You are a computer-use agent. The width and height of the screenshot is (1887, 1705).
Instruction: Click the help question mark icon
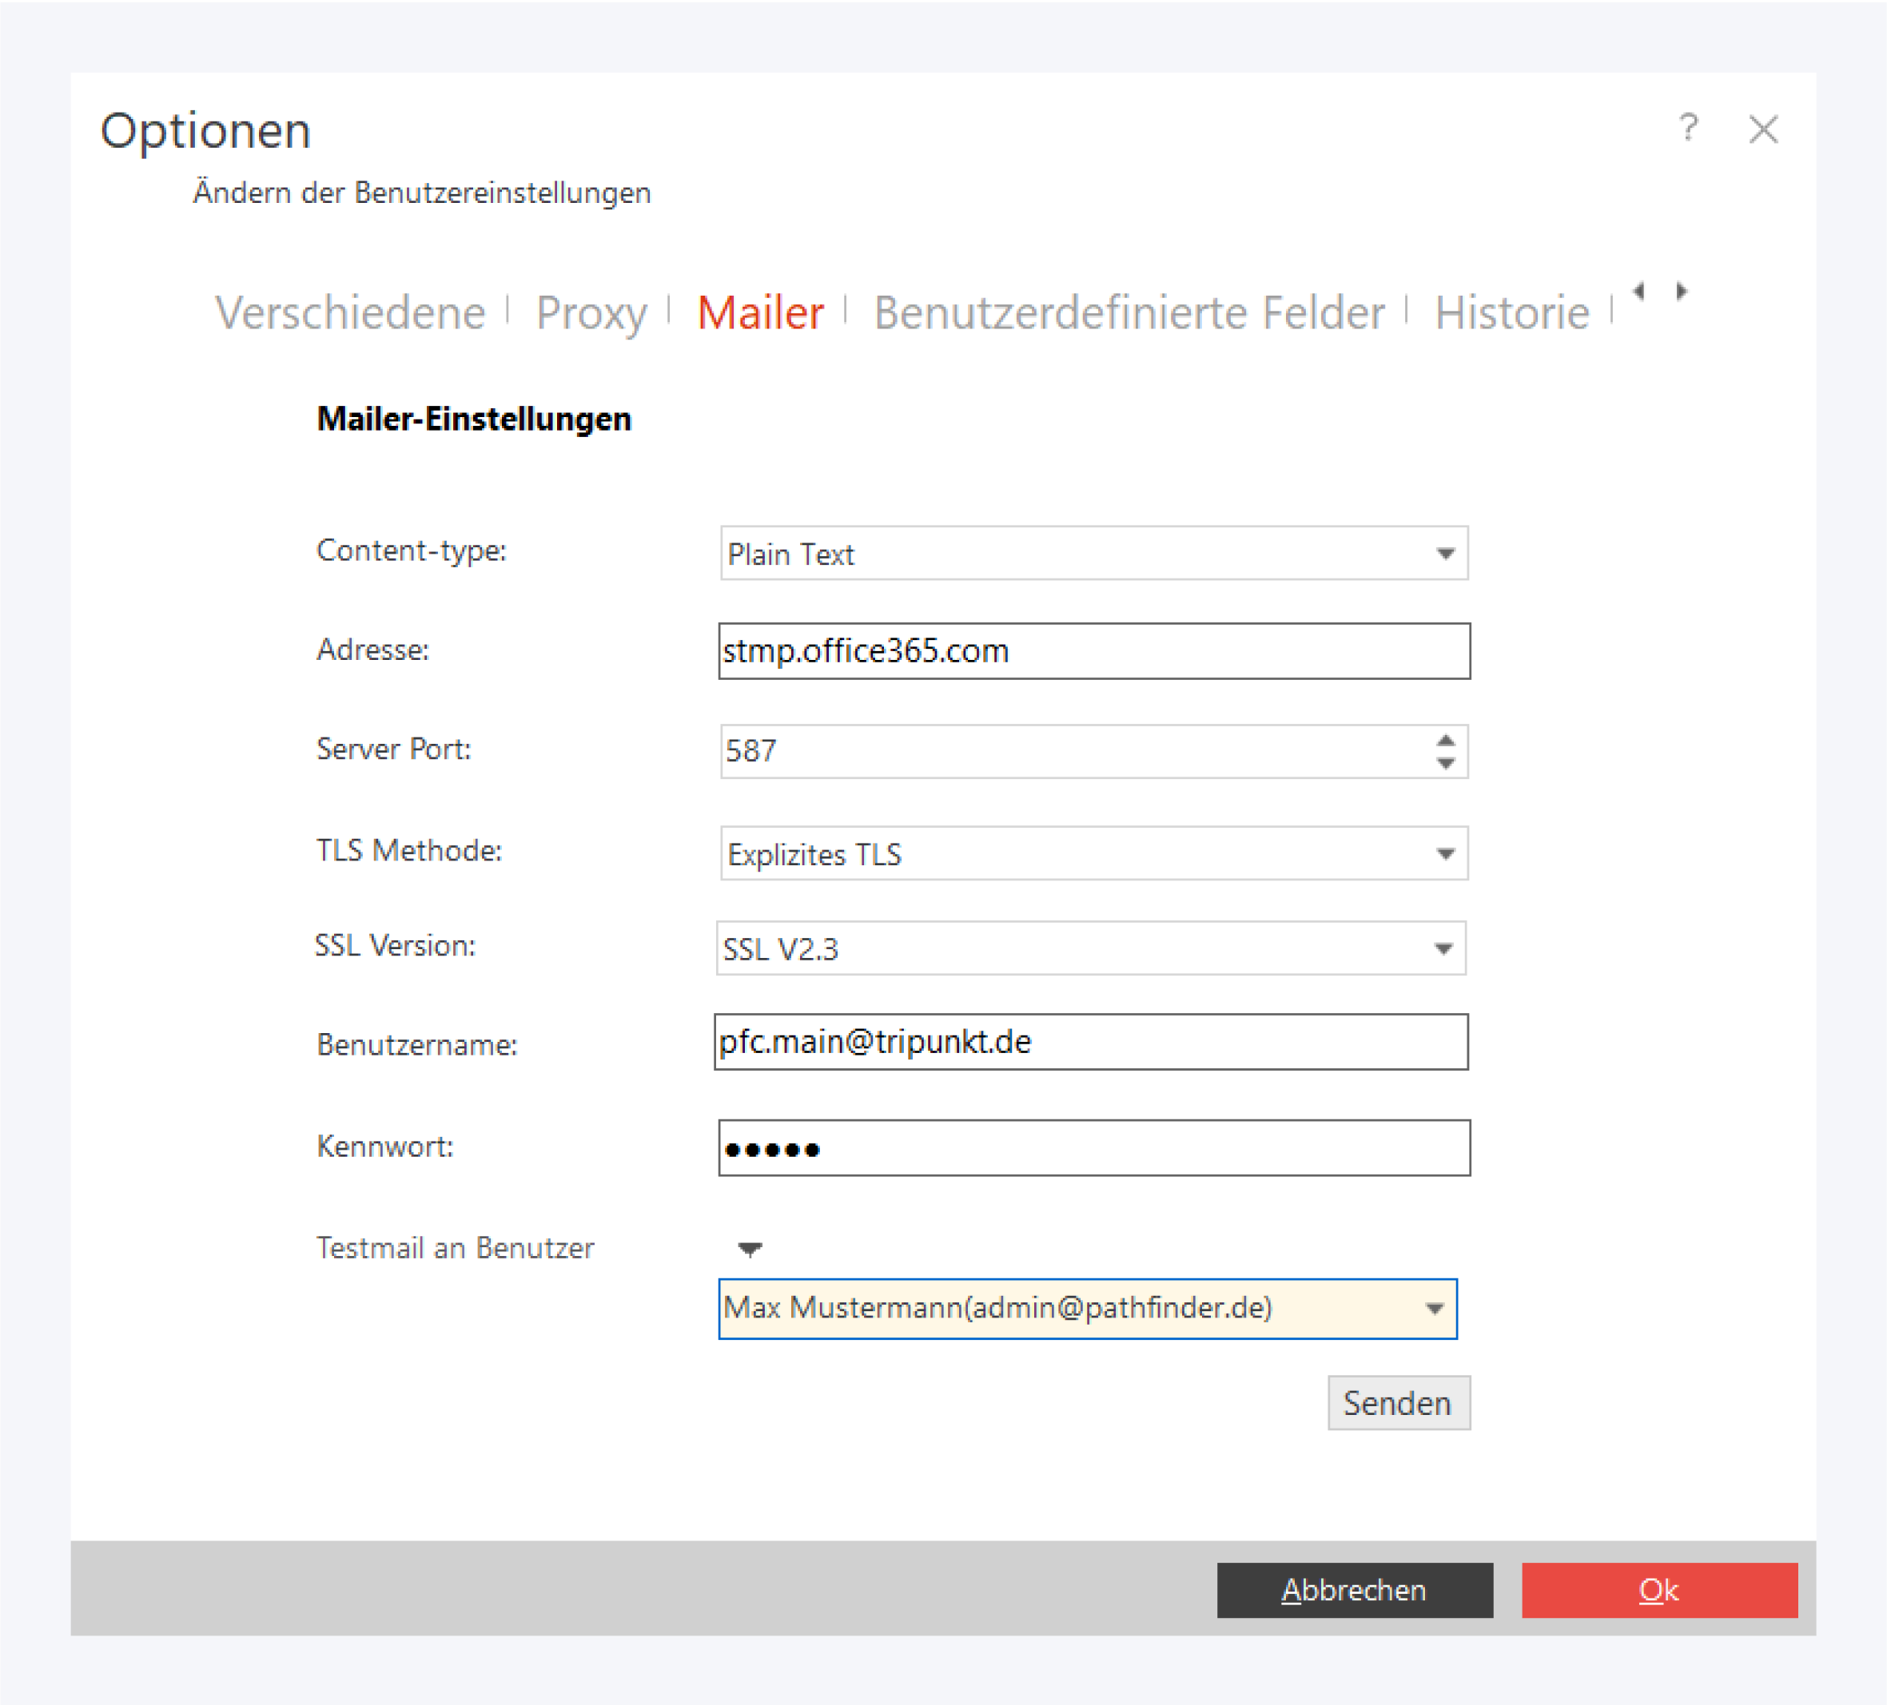[x=1688, y=127]
